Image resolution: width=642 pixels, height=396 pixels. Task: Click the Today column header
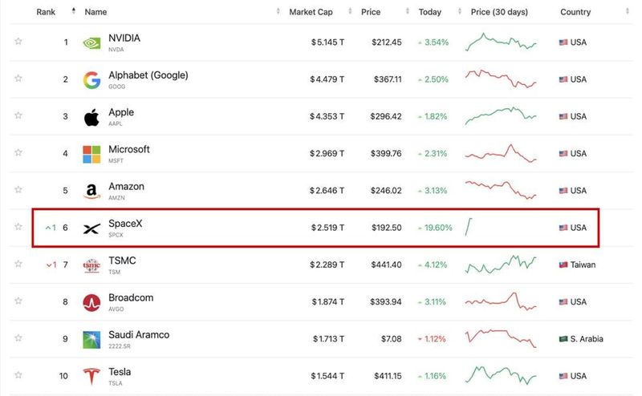coord(430,12)
